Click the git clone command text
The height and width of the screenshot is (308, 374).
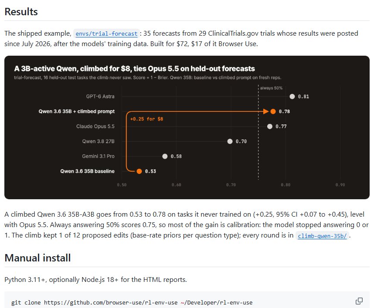[x=132, y=302]
